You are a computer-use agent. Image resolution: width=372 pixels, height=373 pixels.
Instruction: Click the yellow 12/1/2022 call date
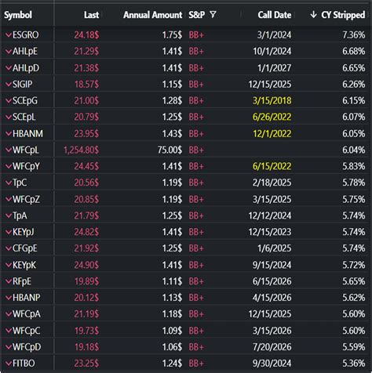coord(272,133)
